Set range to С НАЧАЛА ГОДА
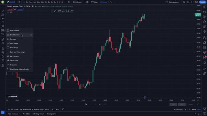Screen dimensions: 207x116 38,109
